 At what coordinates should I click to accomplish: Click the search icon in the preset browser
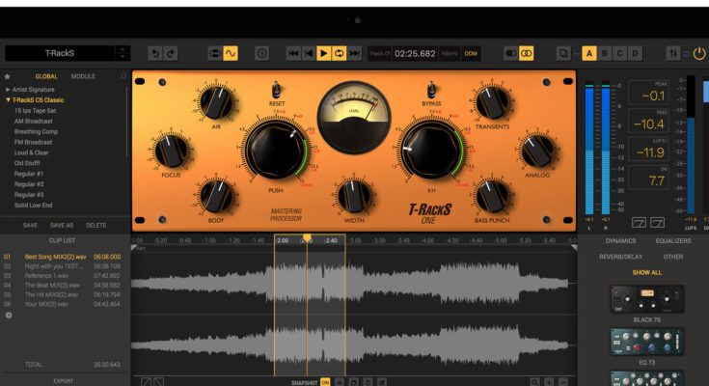tap(123, 75)
